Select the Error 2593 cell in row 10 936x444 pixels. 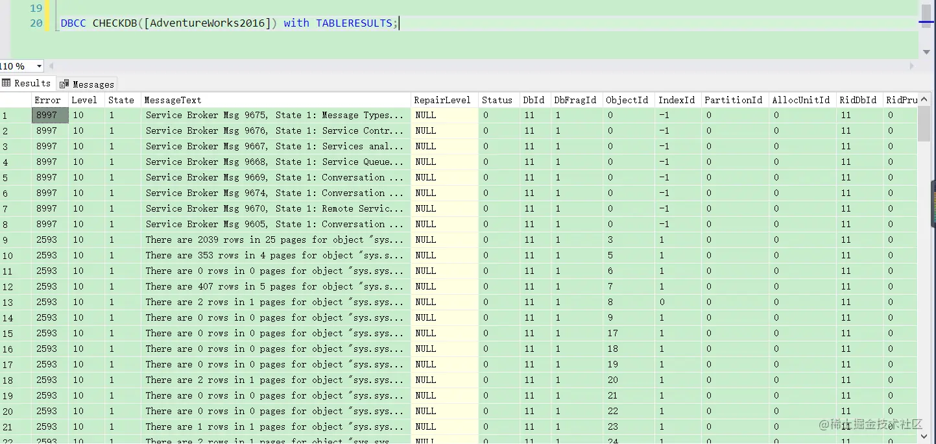click(50, 255)
